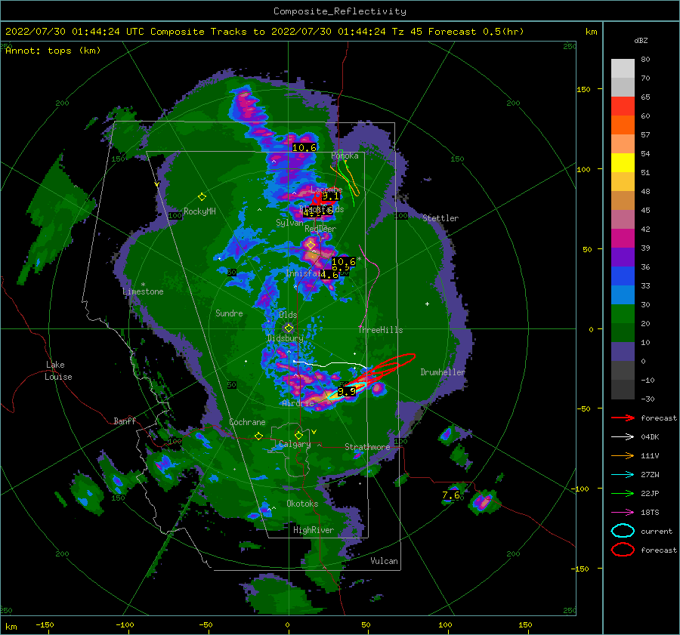Image resolution: width=680 pixels, height=635 pixels.
Task: Click the Stettler city label
Action: point(440,218)
